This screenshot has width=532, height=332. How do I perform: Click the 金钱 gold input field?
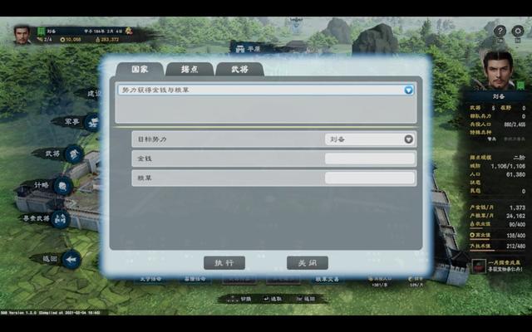[369, 159]
